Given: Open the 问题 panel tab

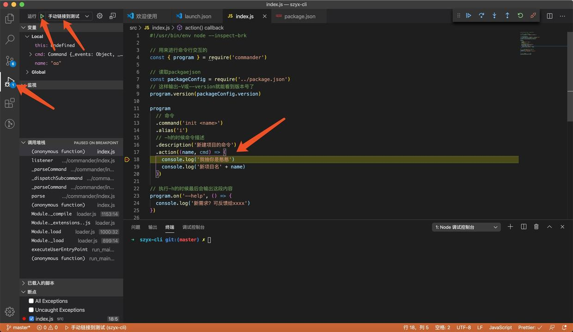Looking at the screenshot, I should point(135,227).
